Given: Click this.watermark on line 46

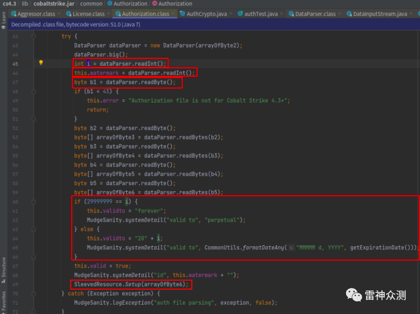Looking at the screenshot, I should (x=96, y=73).
